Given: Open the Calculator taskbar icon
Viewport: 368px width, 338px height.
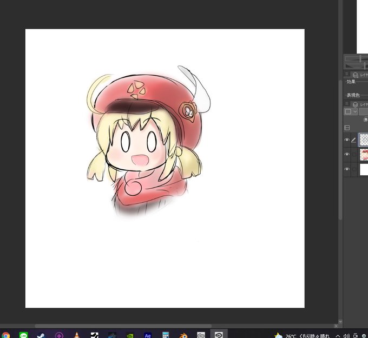Looking at the screenshot, I should click(166, 335).
